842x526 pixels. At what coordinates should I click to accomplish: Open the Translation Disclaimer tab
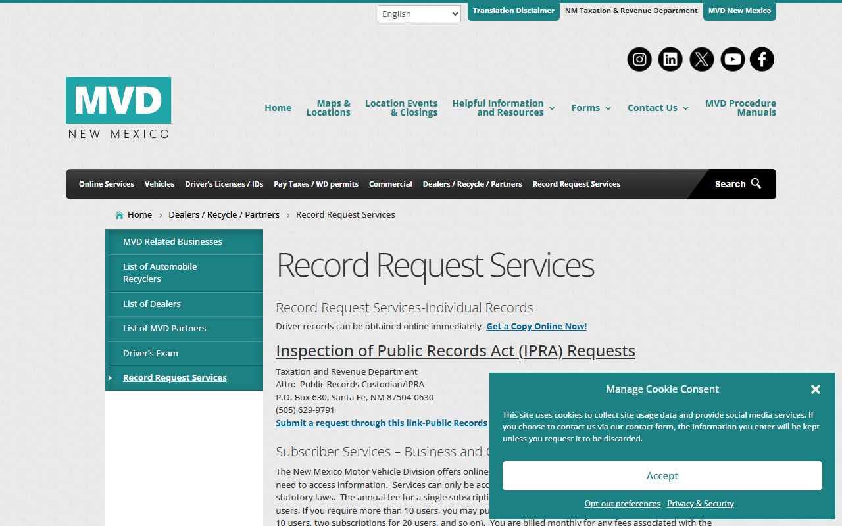click(x=514, y=11)
